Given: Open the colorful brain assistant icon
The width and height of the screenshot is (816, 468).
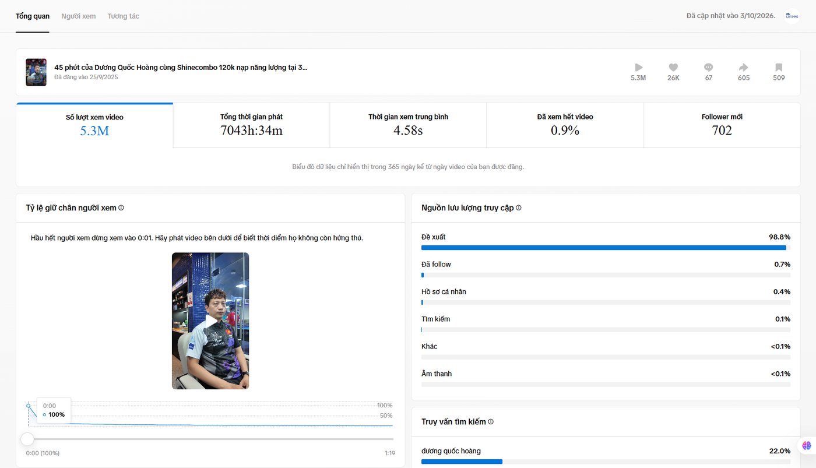Looking at the screenshot, I should pyautogui.click(x=807, y=445).
